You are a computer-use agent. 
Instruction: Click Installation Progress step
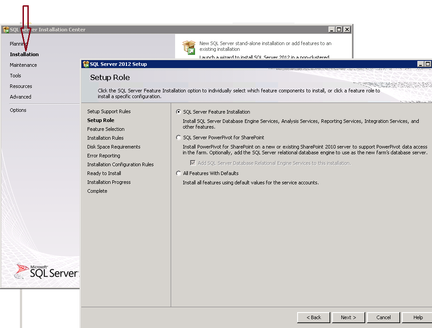tap(109, 182)
